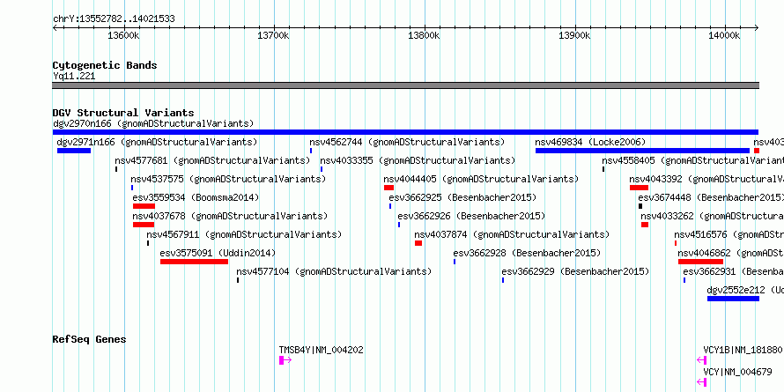The image size is (784, 392).
Task: Click the dgv2552e212 blue variant bar
Action: click(x=733, y=299)
